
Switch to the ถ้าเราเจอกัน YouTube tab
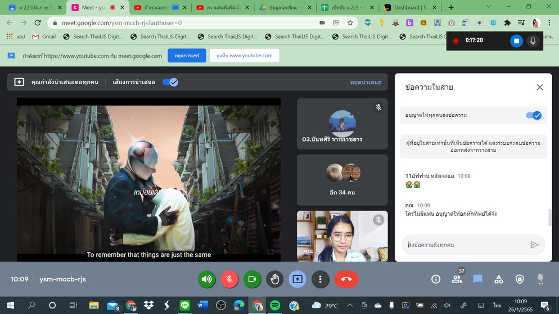[x=159, y=7]
